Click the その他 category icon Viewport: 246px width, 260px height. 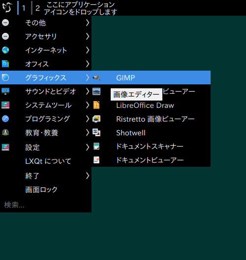[x=5, y=23]
